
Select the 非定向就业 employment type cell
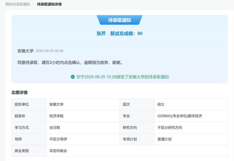click(x=58, y=151)
